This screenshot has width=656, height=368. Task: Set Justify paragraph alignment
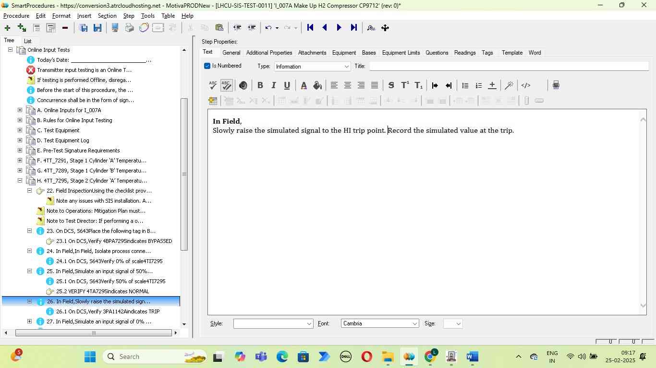click(374, 85)
